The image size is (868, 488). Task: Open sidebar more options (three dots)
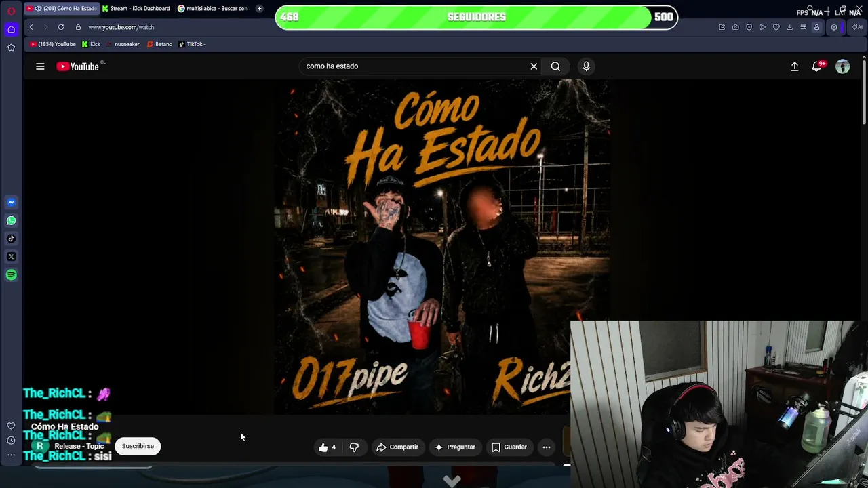point(11,455)
